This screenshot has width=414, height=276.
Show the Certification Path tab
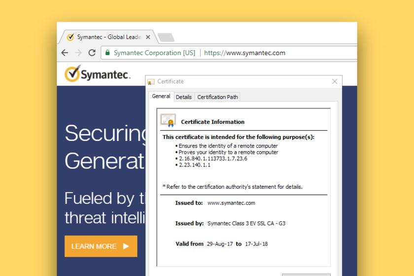pos(217,97)
